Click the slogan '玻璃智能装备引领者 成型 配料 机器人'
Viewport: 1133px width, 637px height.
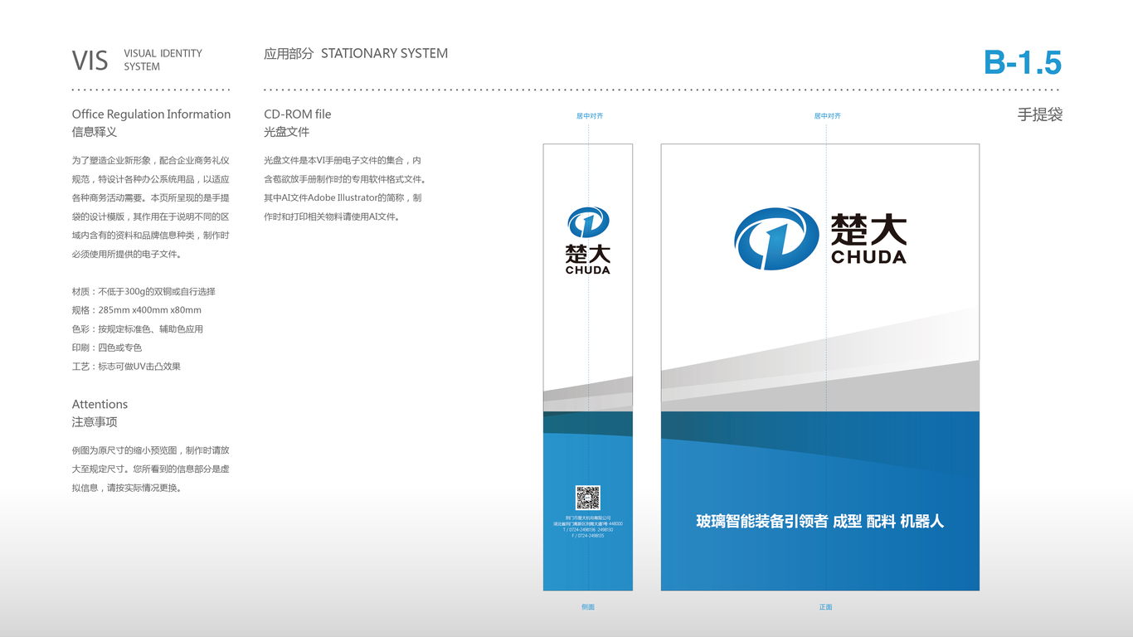point(820,522)
